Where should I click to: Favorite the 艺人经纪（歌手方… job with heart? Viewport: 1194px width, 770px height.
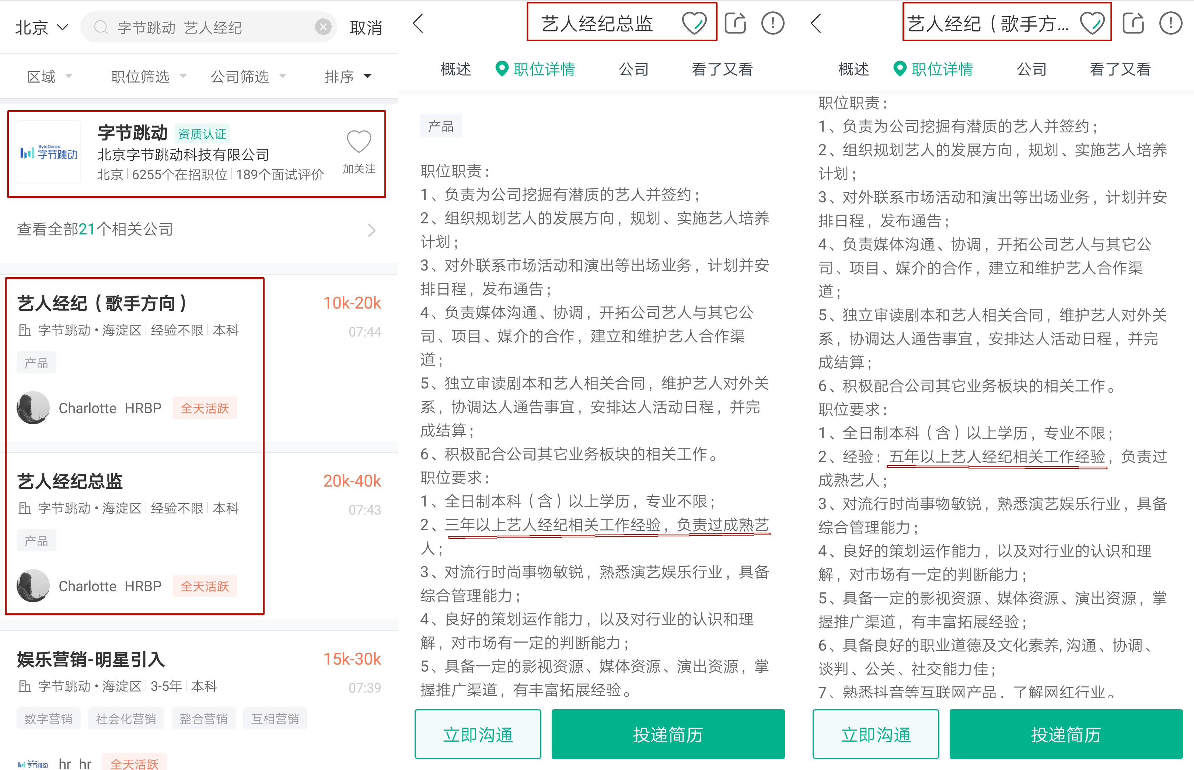pos(1092,23)
